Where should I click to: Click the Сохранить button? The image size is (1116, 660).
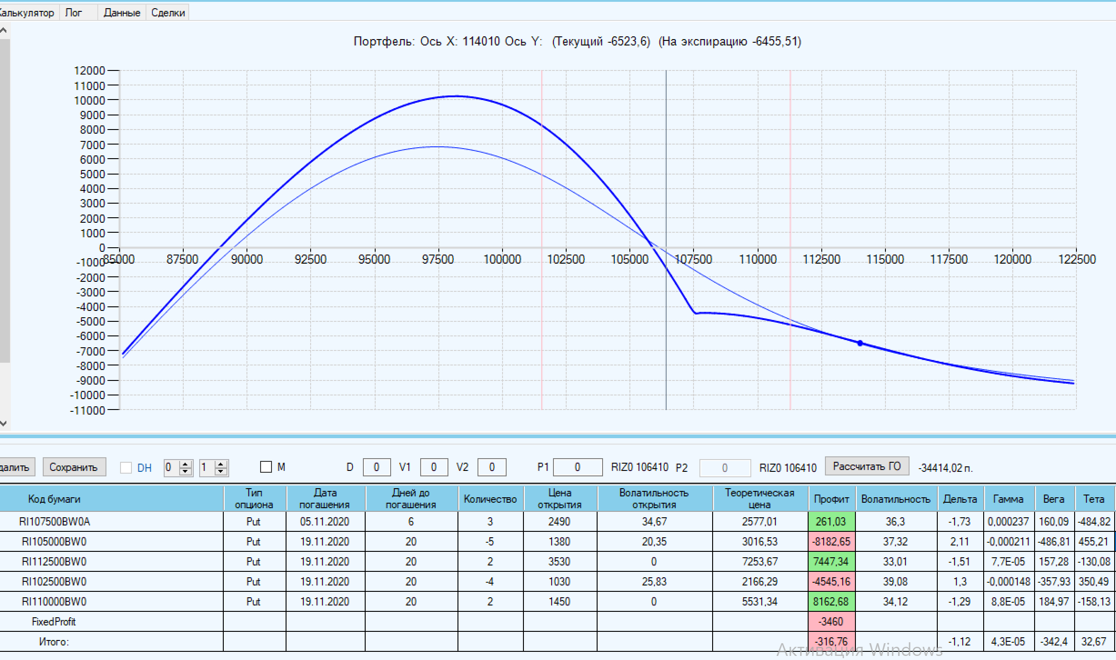(74, 467)
